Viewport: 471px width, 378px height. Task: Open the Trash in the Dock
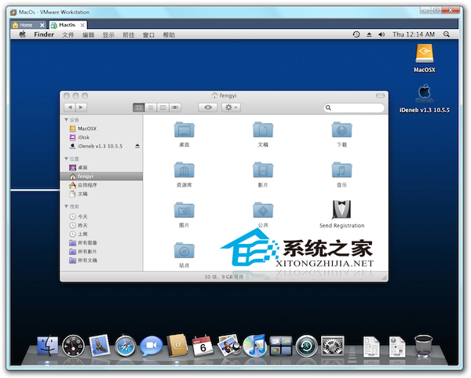(424, 346)
